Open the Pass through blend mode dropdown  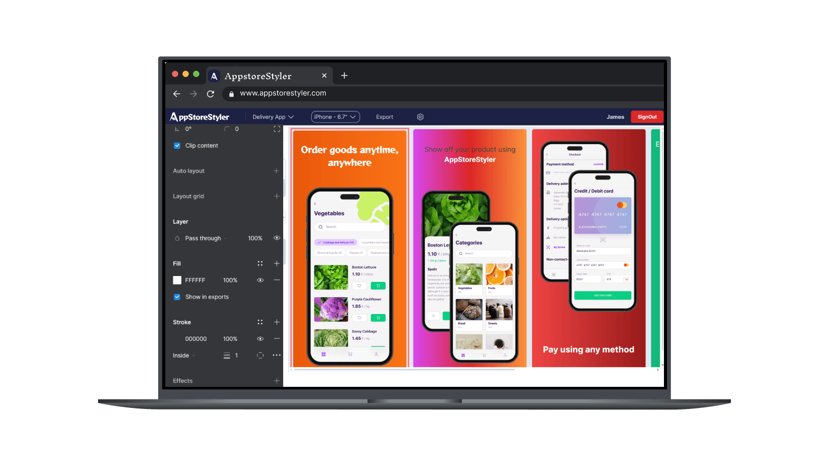[206, 239]
